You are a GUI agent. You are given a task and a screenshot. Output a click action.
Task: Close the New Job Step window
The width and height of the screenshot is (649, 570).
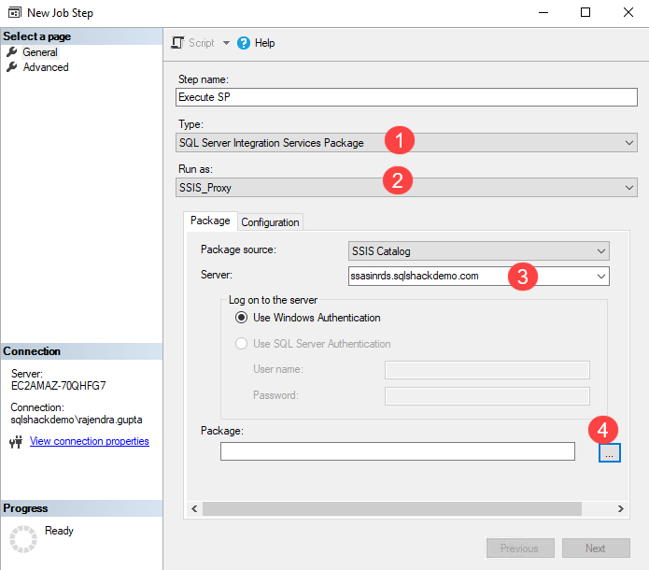[628, 12]
